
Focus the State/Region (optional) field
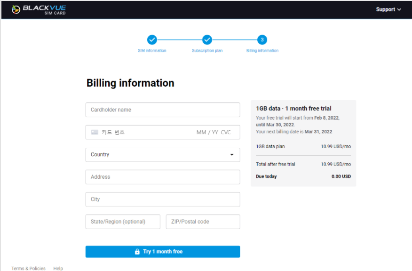click(x=123, y=222)
